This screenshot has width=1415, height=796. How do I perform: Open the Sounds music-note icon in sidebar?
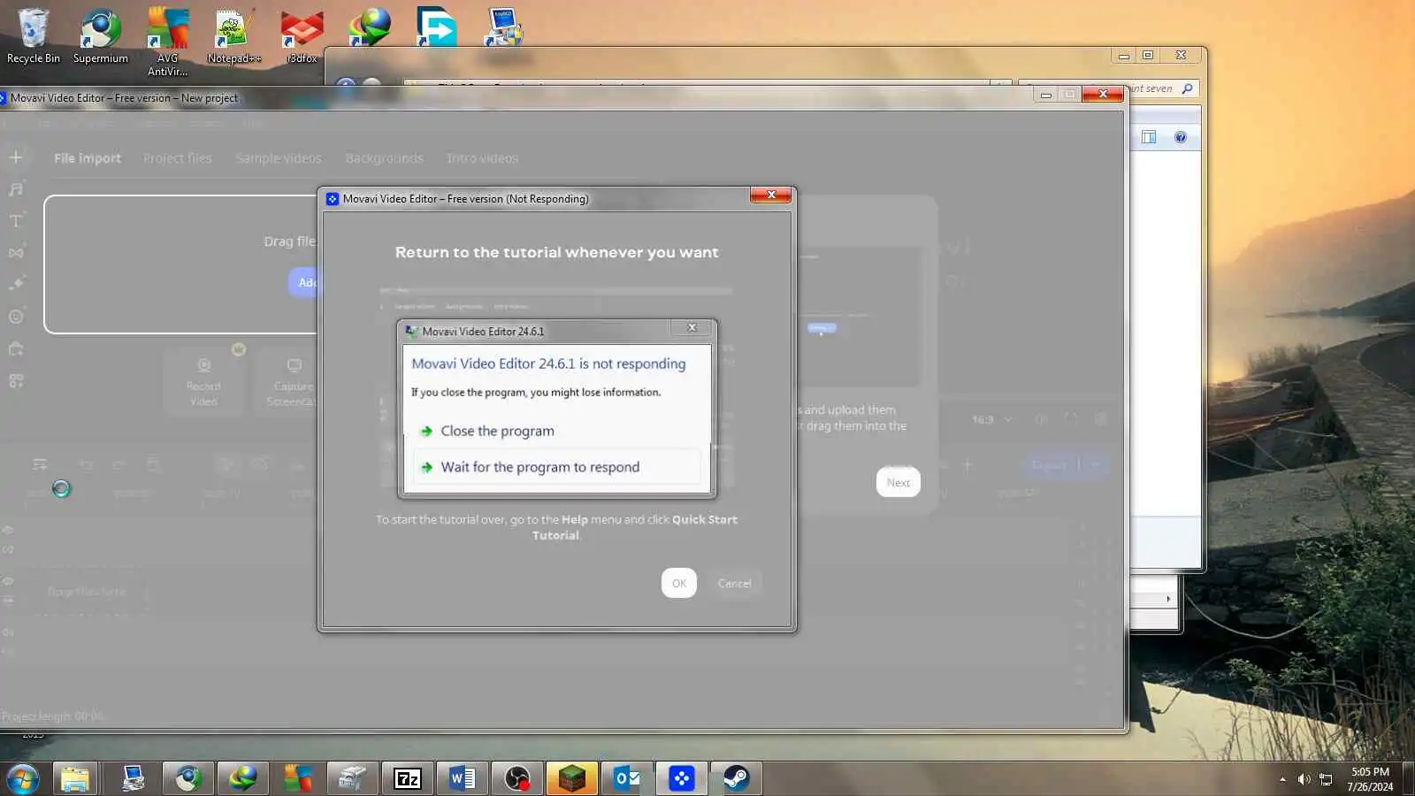16,189
